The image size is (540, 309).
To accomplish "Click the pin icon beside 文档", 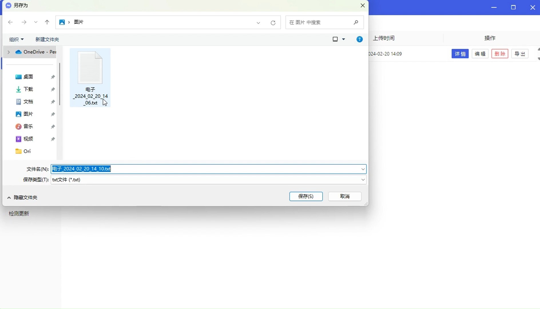I will (x=53, y=102).
